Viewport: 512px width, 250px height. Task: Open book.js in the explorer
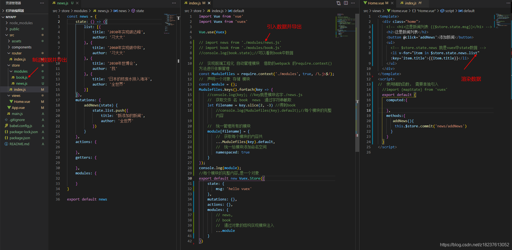22,77
